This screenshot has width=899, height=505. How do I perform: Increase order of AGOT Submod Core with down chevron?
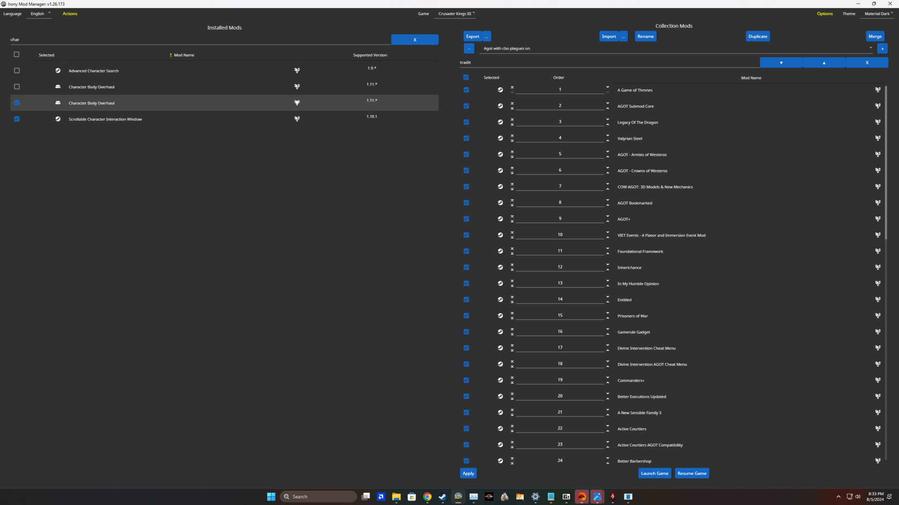[x=608, y=103]
